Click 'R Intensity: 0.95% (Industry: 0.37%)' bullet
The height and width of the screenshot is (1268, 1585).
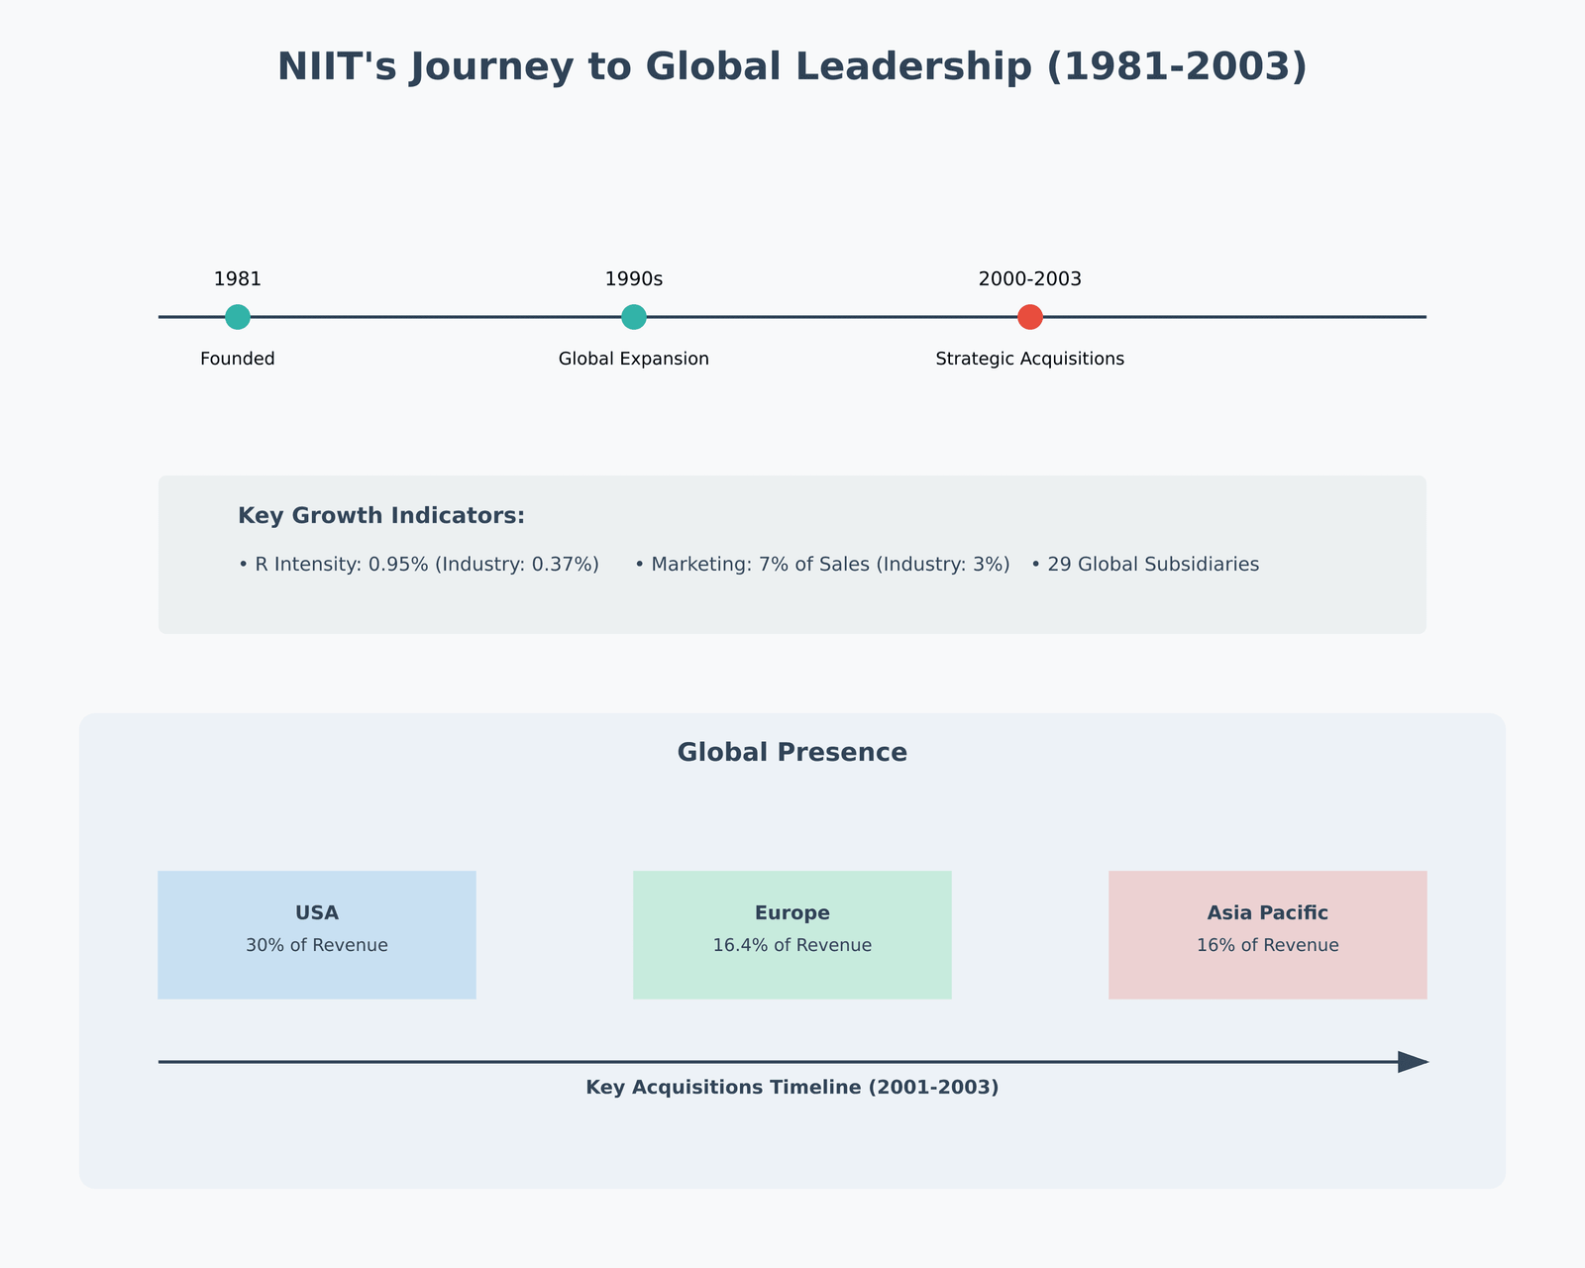419,565
